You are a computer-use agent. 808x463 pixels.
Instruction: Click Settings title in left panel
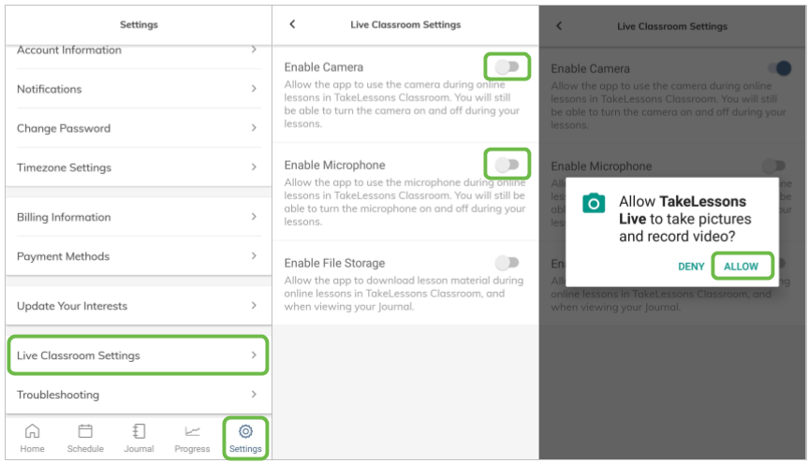point(139,24)
